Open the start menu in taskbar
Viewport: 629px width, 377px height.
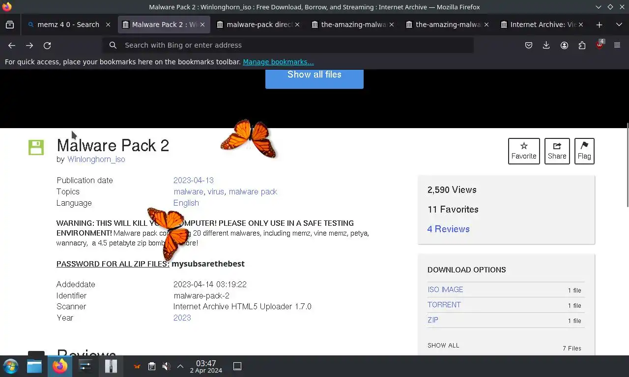[11, 366]
